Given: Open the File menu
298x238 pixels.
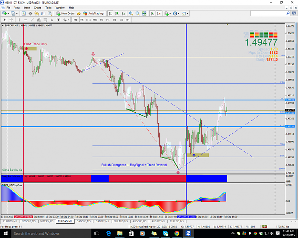Looking at the screenshot, I should coord(9,8).
